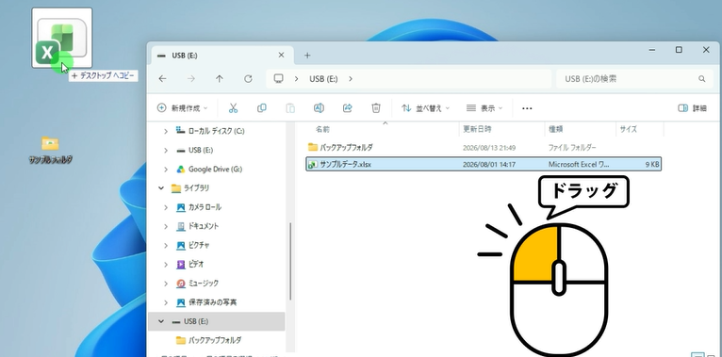Sort by the 更新日時 column header

(x=477, y=130)
